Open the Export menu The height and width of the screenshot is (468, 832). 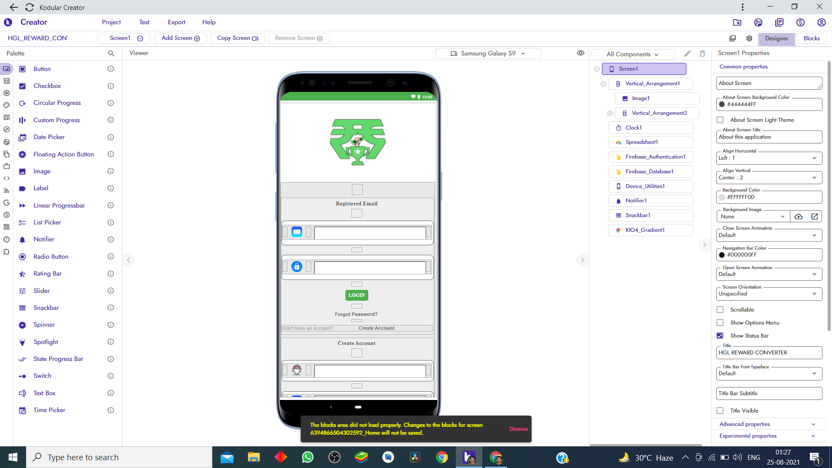tap(176, 22)
